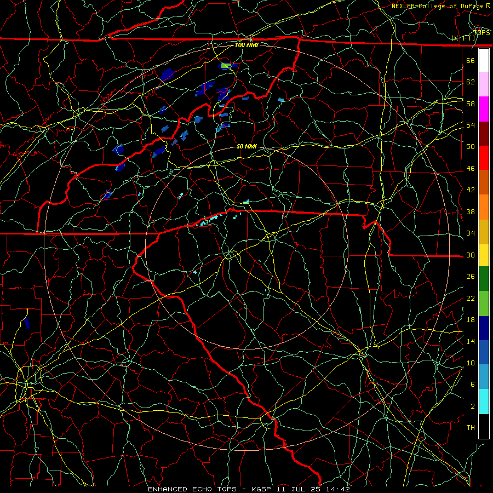
Task: Click the legend value '42'
Action: [471, 190]
